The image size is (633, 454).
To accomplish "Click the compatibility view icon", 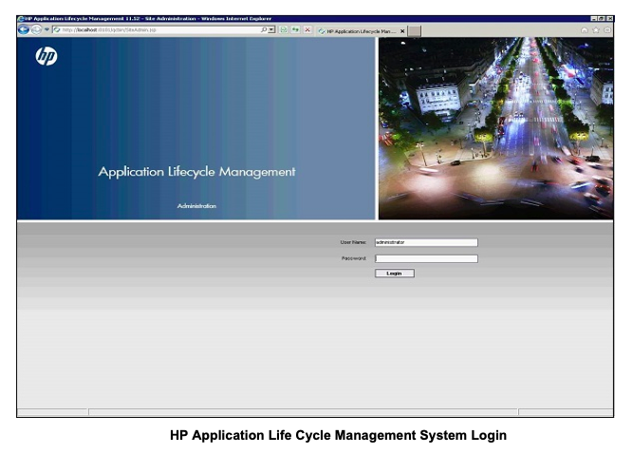I will click(x=284, y=29).
